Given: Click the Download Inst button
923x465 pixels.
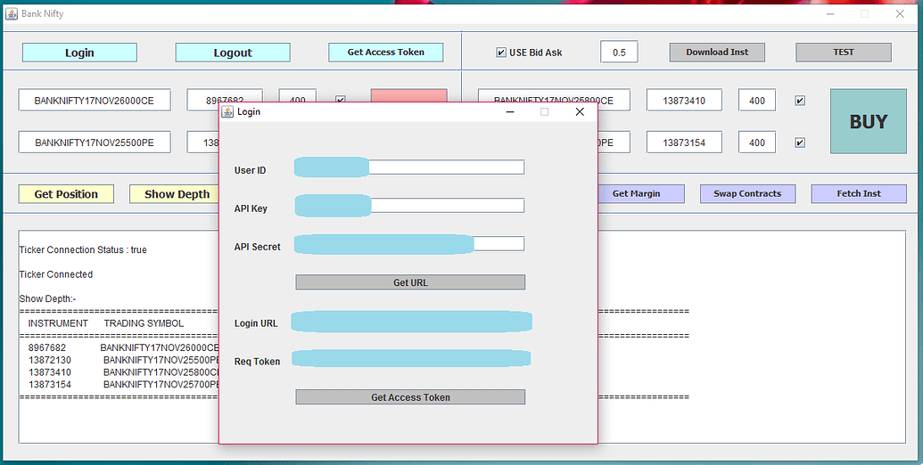Looking at the screenshot, I should click(717, 53).
